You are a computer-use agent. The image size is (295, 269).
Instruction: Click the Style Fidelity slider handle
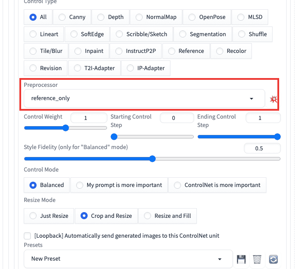(x=152, y=159)
